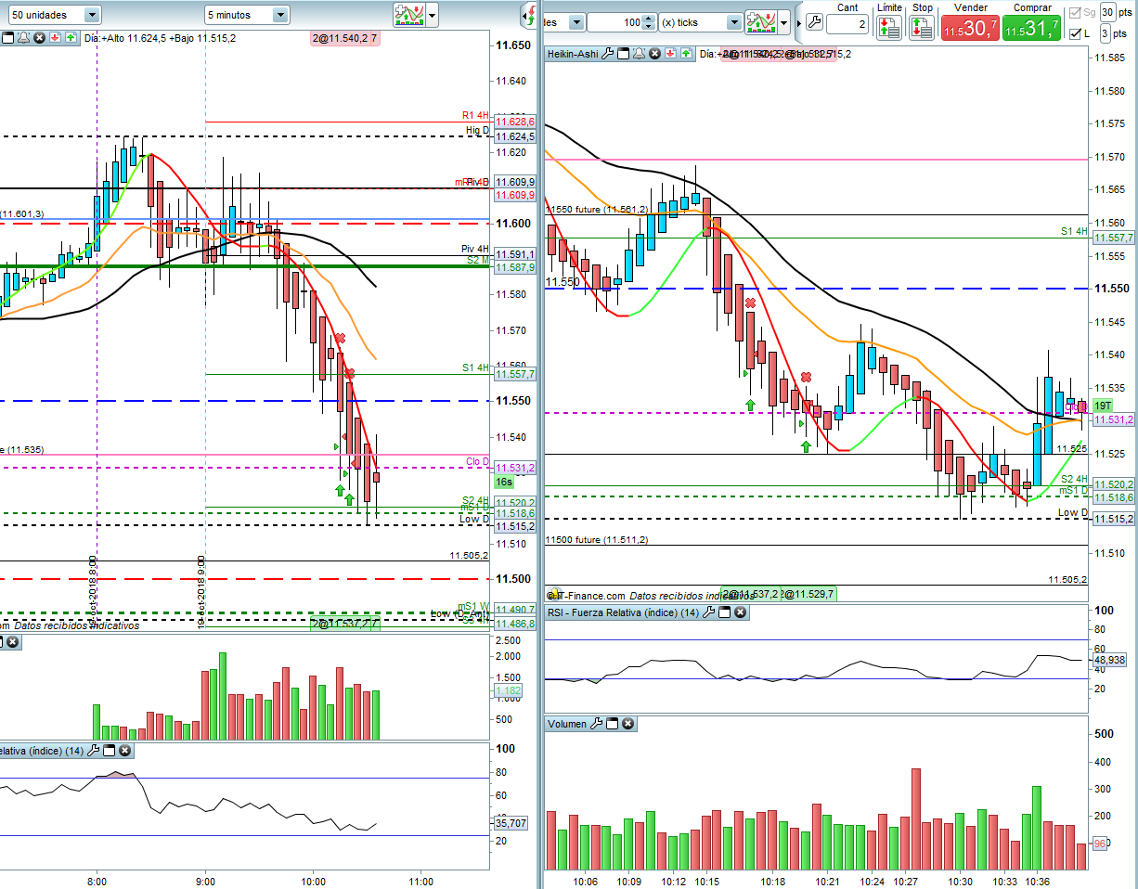Toggle the Sg checkbox
Screen dimensions: 1138x889
pyautogui.click(x=1075, y=12)
